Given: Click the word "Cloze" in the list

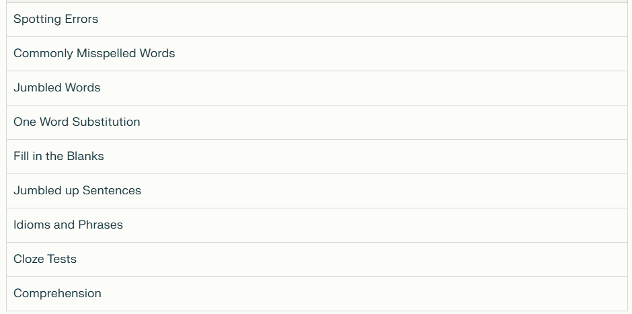Looking at the screenshot, I should coord(29,259).
